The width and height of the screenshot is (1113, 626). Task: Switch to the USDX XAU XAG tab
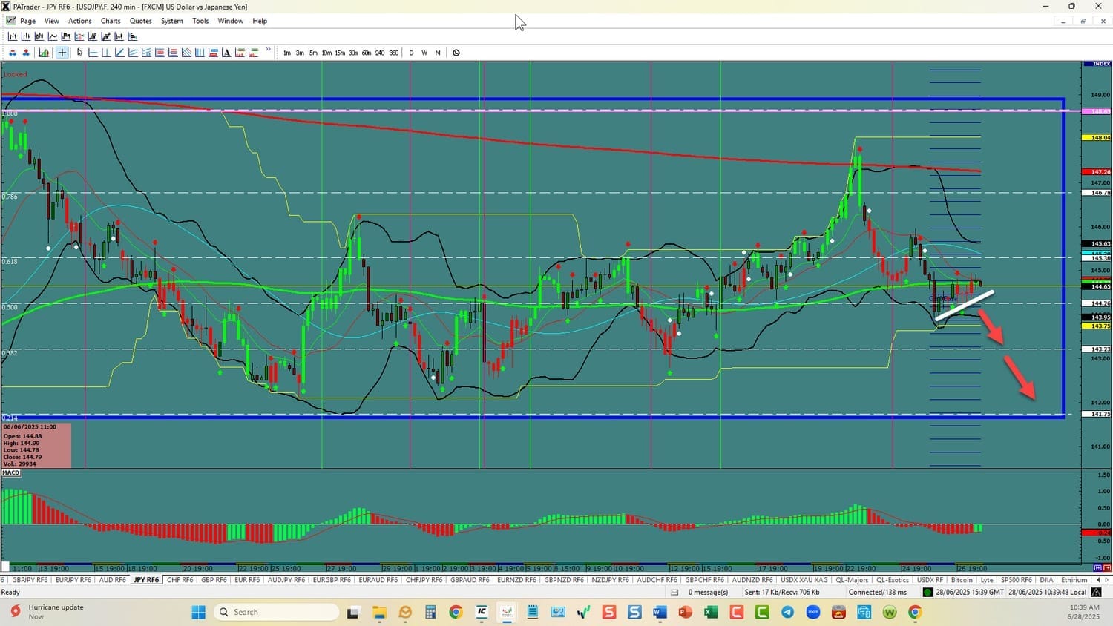pos(804,580)
